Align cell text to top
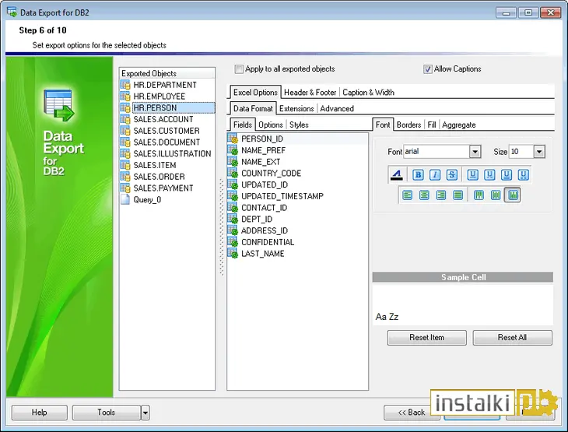The height and width of the screenshot is (432, 568). 479,195
